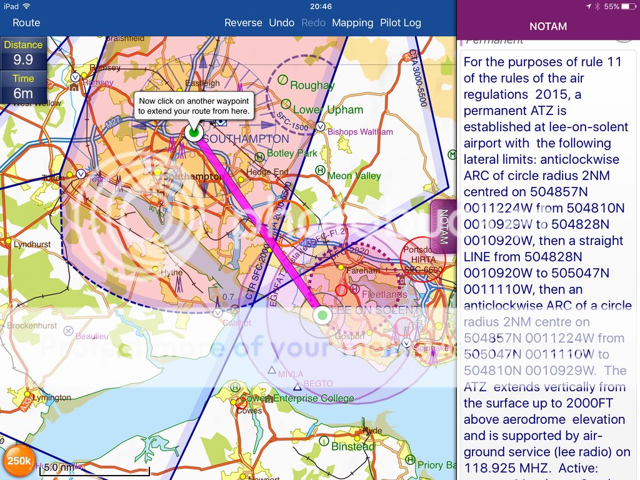Select the Lee On Solent waypoint marker
The image size is (640, 480).
322,316
